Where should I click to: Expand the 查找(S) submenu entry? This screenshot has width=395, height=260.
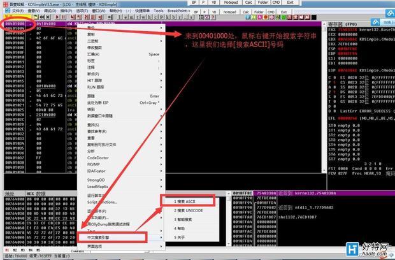point(121,125)
